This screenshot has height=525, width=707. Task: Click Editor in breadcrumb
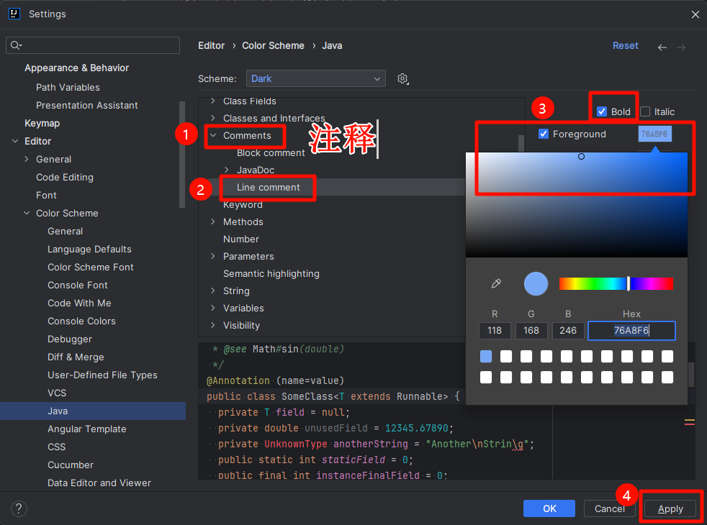(211, 45)
